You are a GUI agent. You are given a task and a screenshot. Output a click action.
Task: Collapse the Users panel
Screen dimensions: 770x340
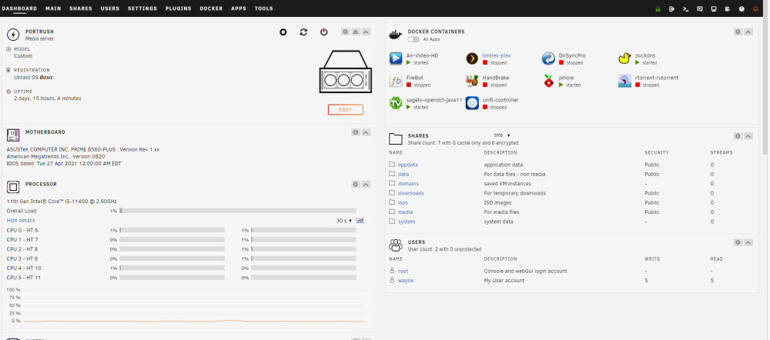point(748,242)
